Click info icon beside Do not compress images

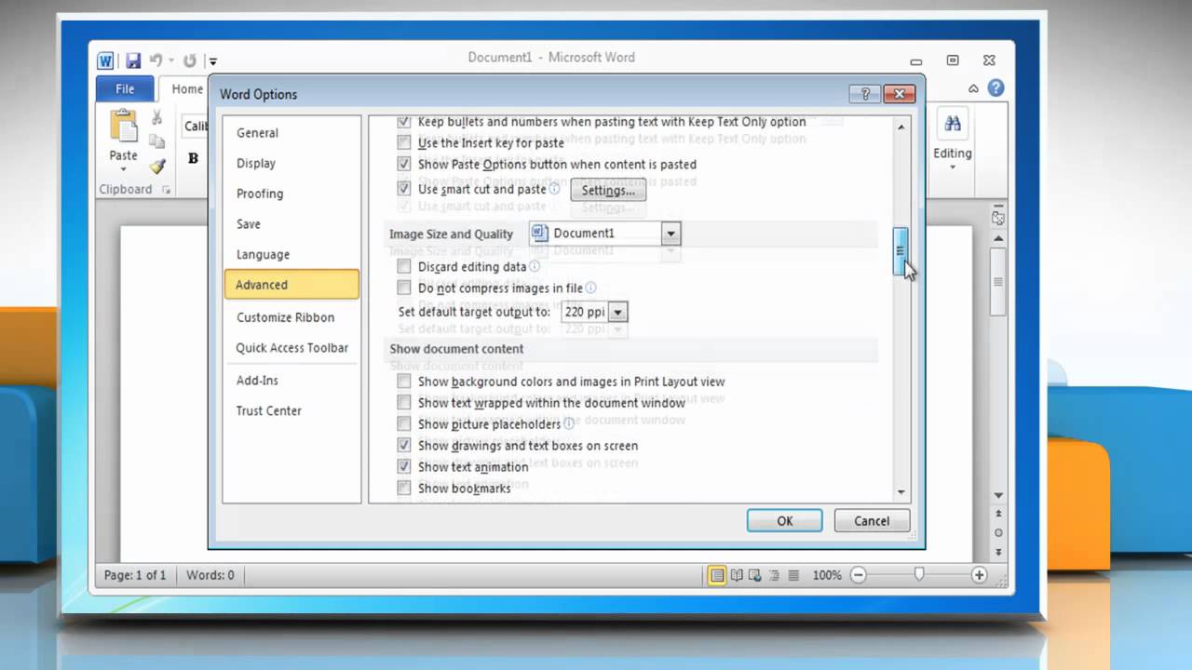coord(590,288)
